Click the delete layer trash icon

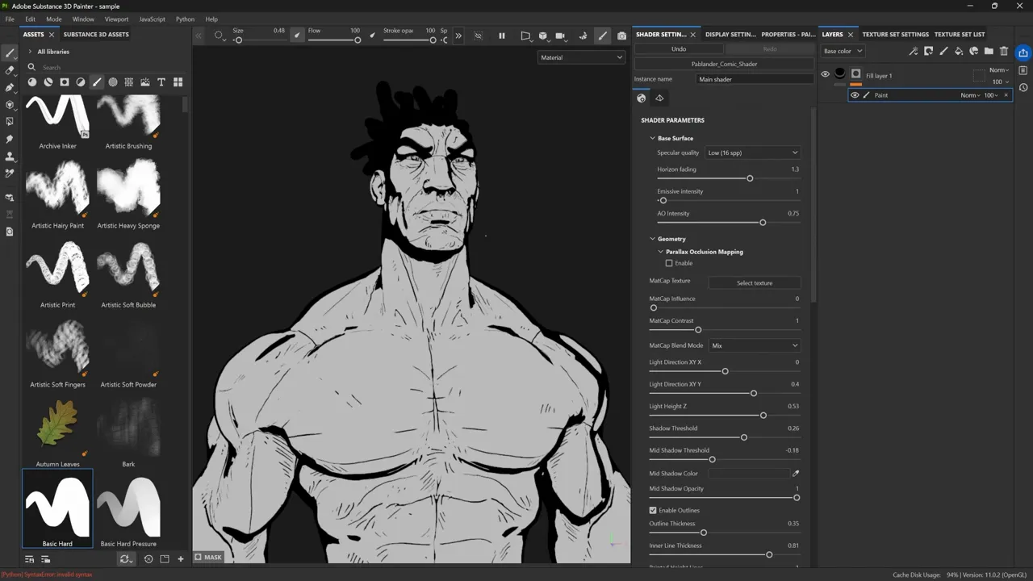[x=1004, y=51]
